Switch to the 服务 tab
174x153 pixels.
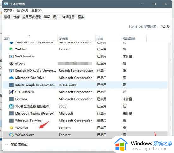pos(81,17)
